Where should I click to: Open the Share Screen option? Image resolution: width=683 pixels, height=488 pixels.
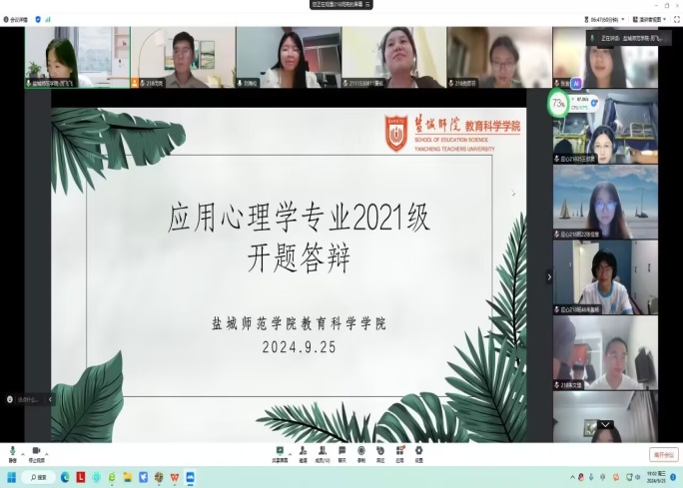click(x=280, y=451)
